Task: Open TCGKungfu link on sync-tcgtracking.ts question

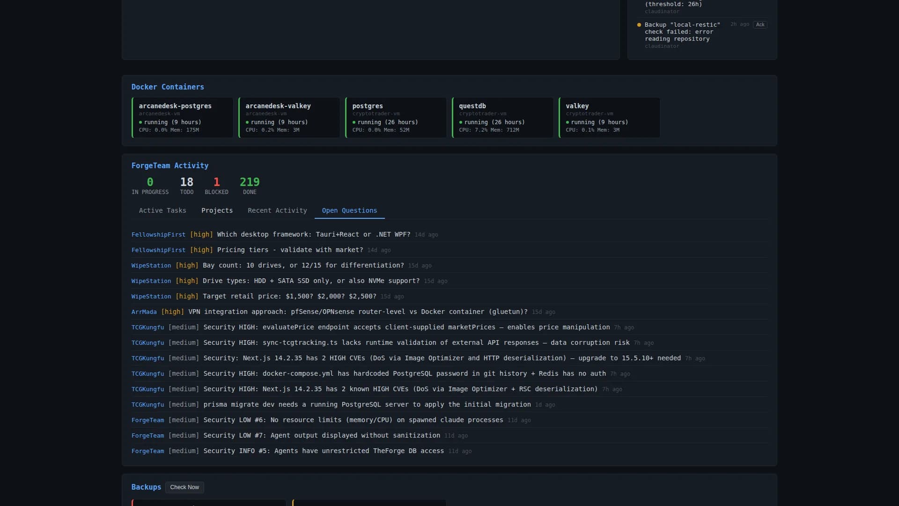Action: [147, 342]
